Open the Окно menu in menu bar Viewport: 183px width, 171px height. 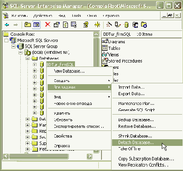point(92,15)
